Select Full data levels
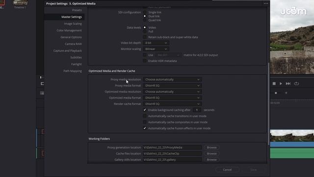 point(145,31)
